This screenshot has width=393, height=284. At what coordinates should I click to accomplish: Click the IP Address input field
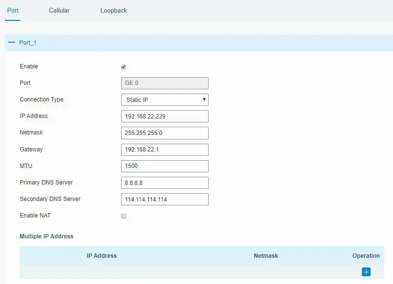pyautogui.click(x=164, y=116)
